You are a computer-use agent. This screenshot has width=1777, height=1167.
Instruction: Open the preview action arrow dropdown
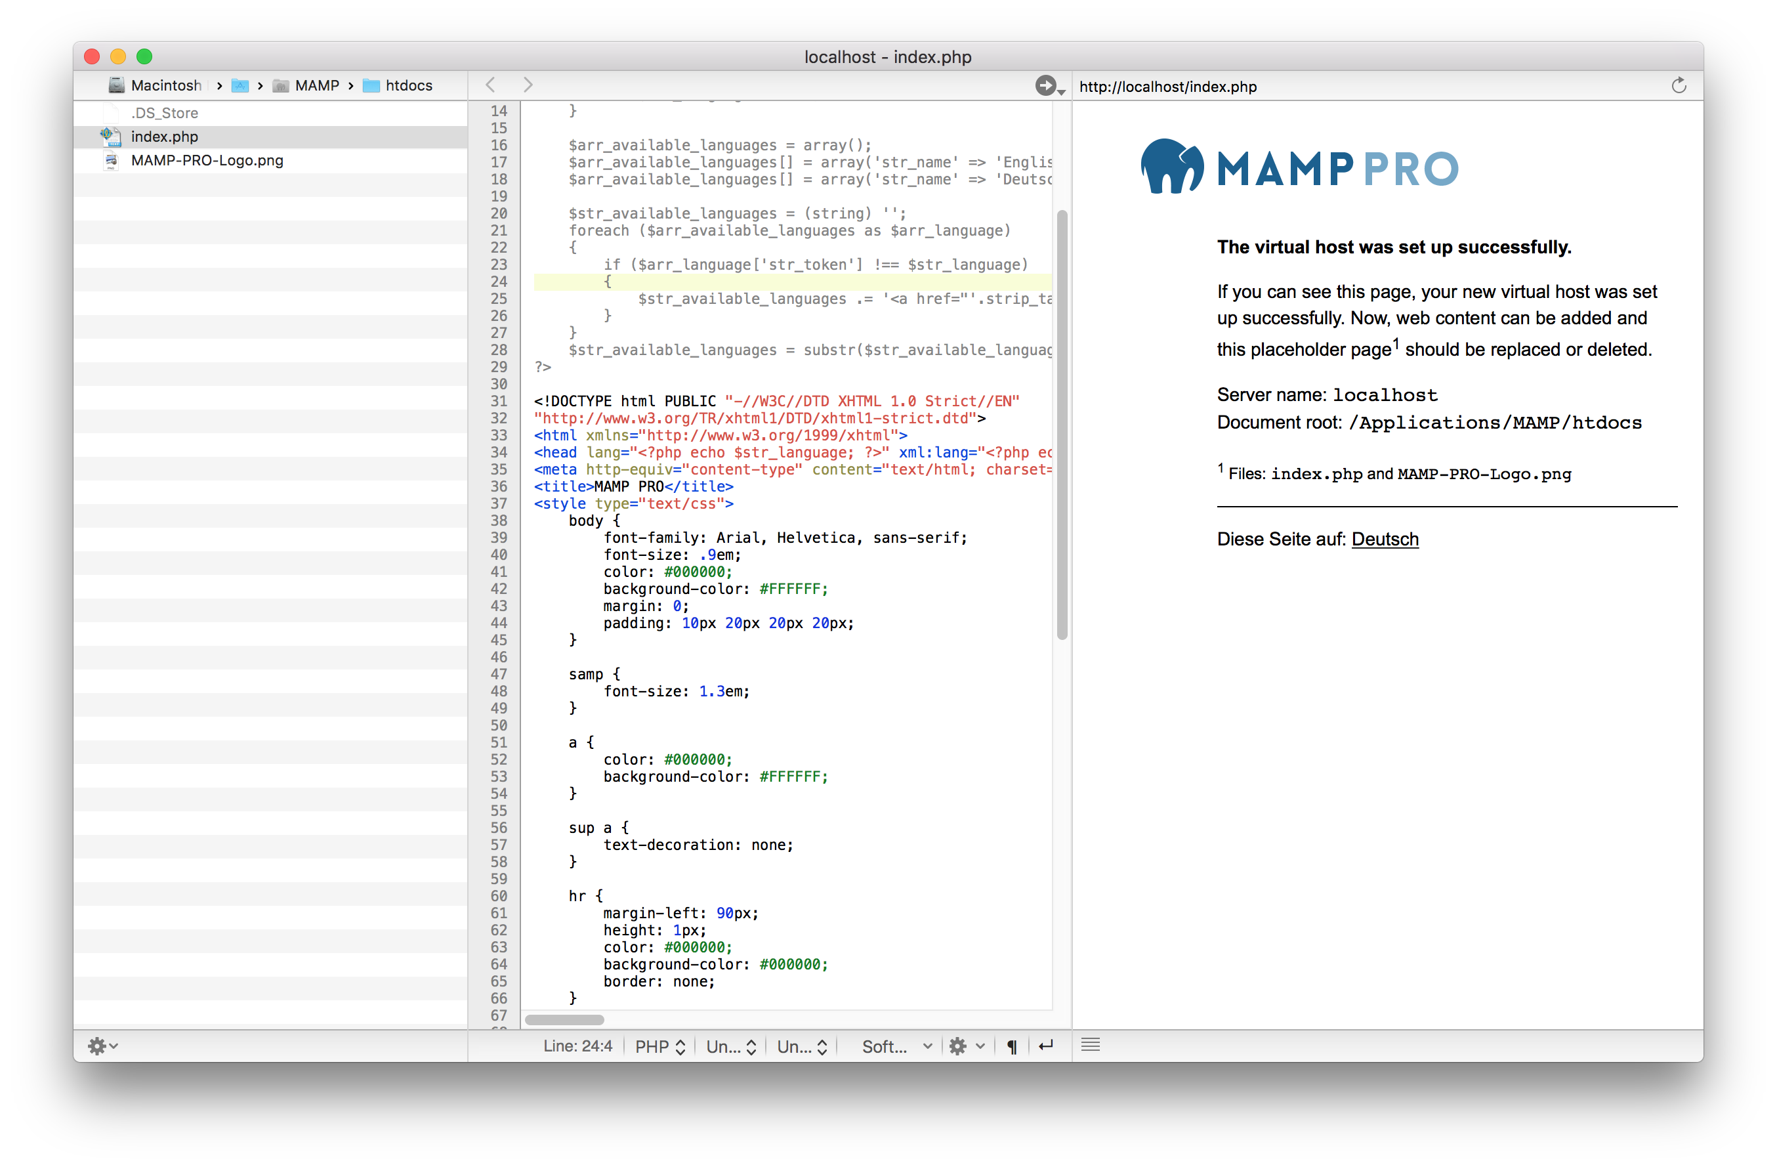pyautogui.click(x=1050, y=87)
